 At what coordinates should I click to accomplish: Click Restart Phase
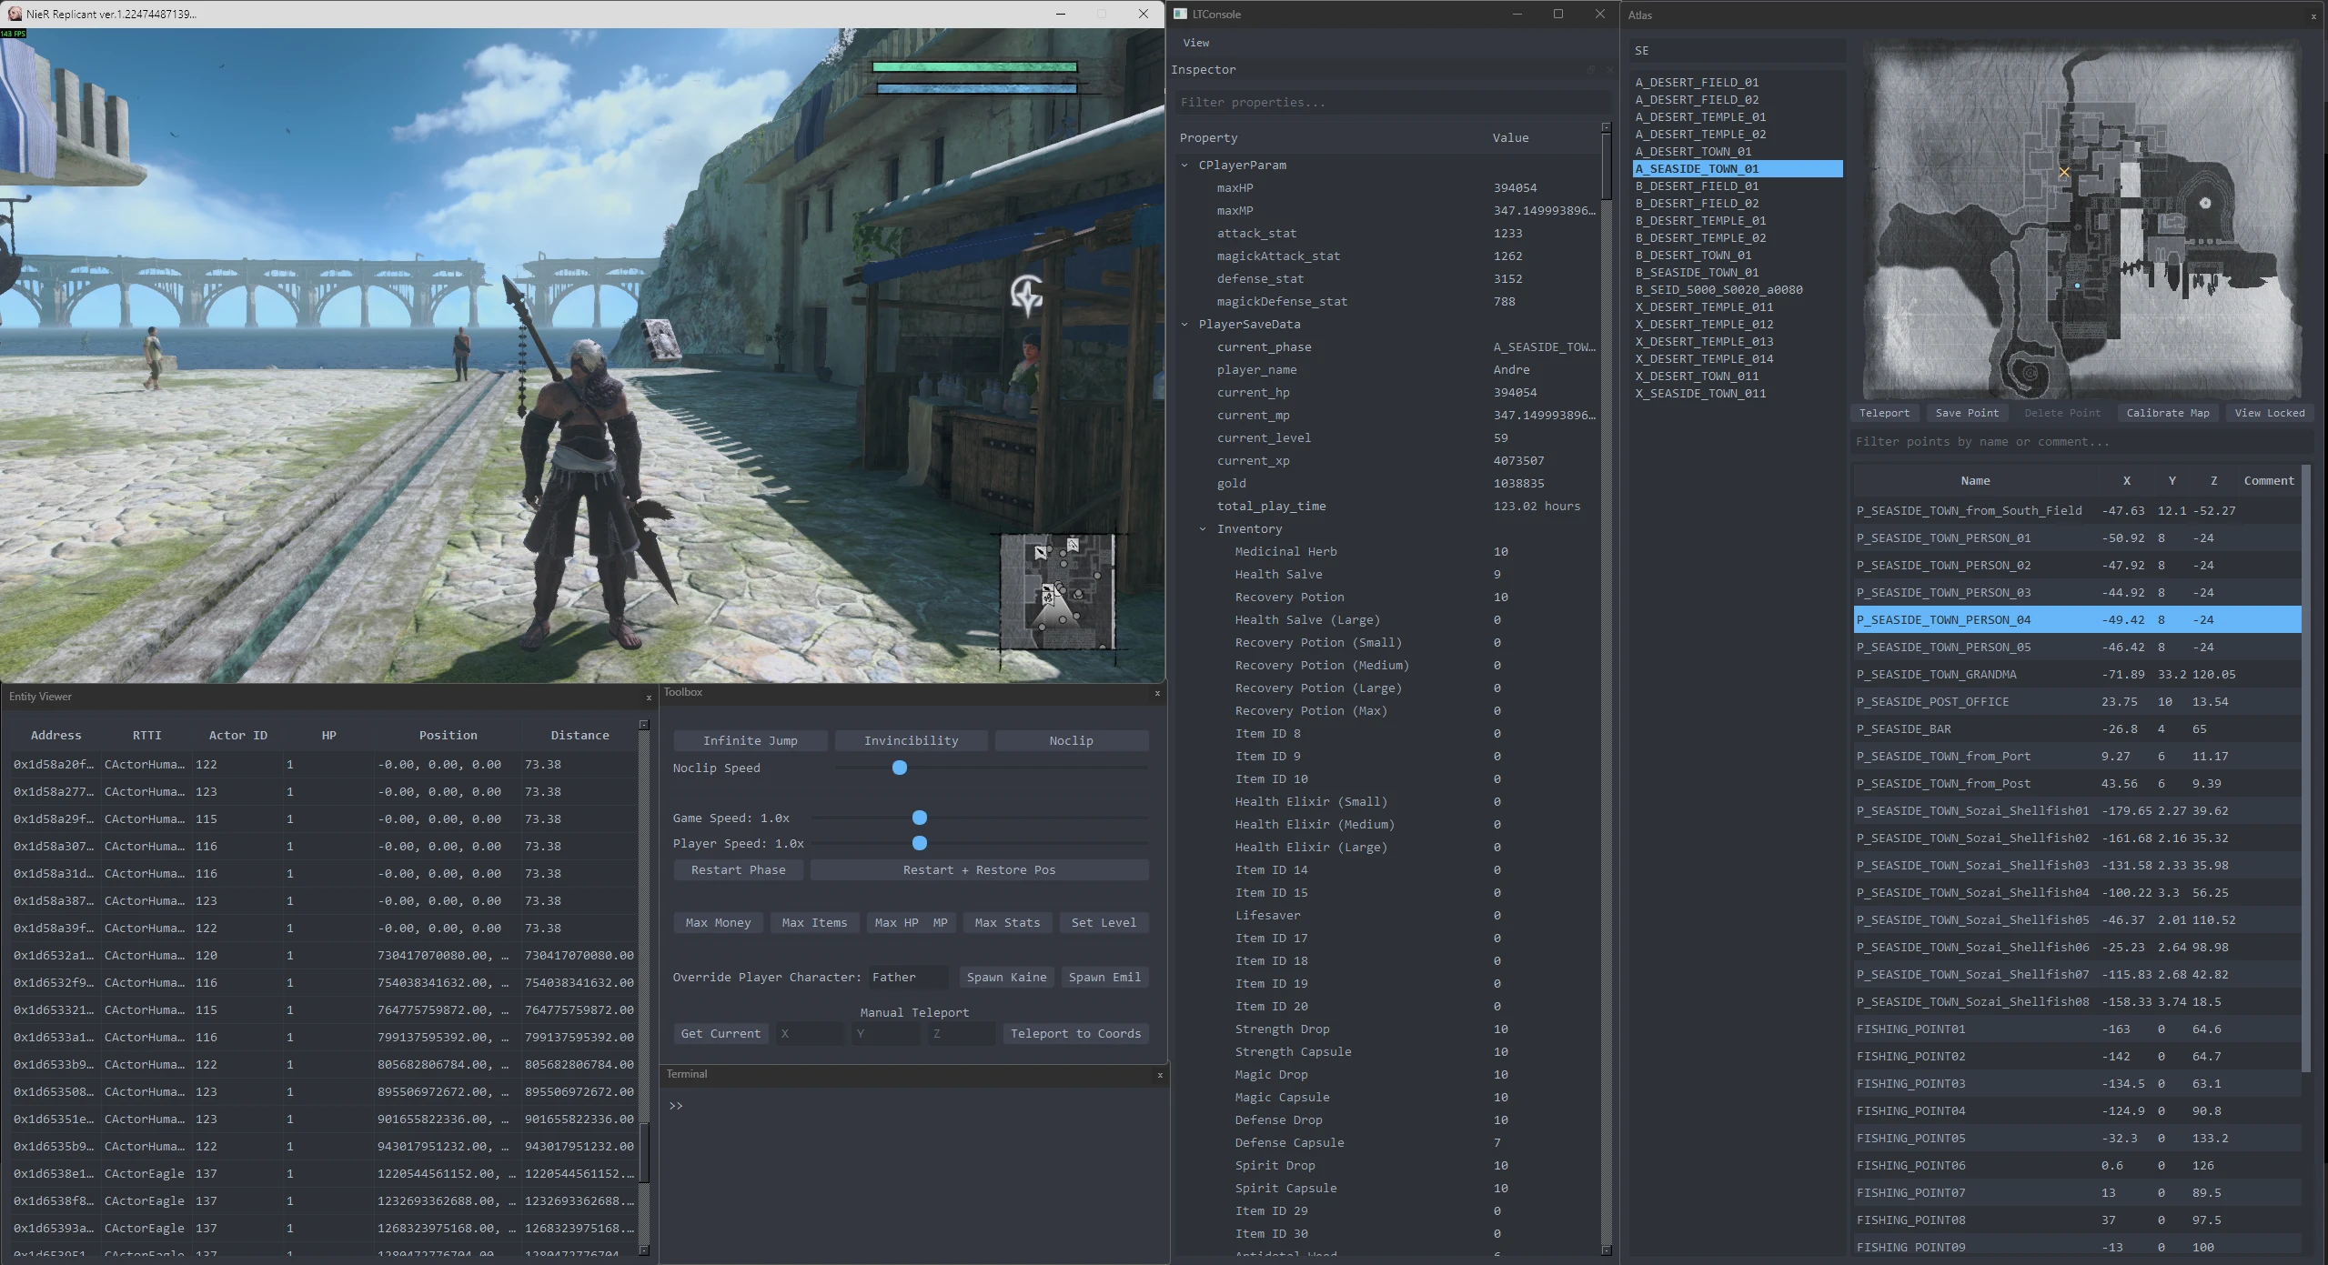[x=738, y=869]
